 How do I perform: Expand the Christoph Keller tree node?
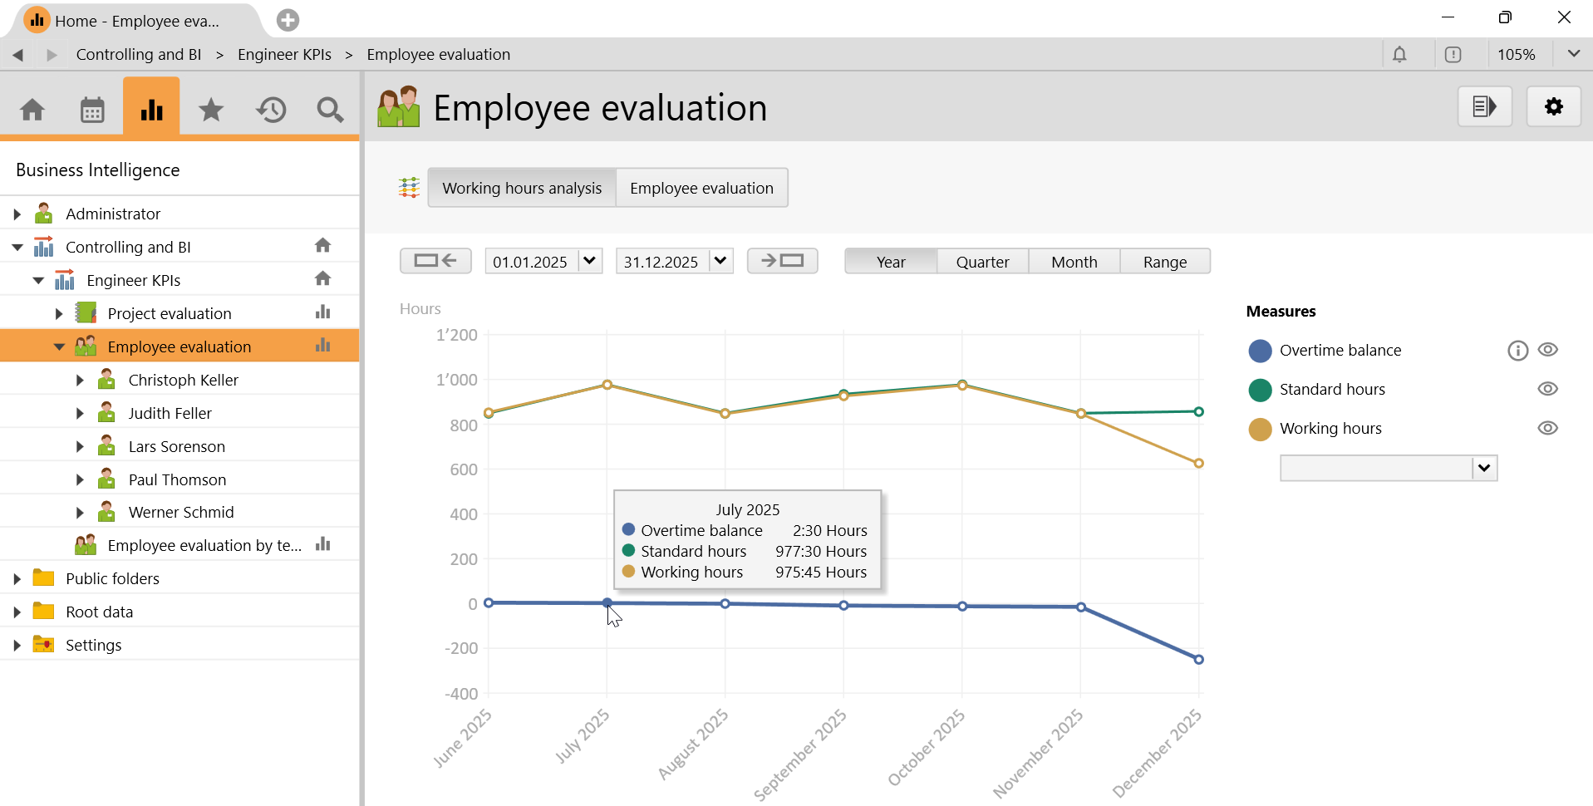pyautogui.click(x=80, y=380)
